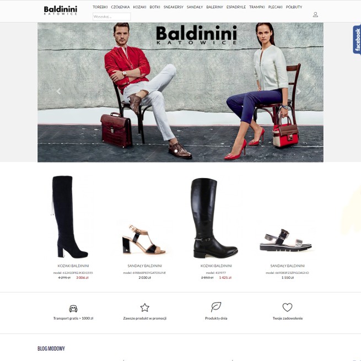
Task: Click the heart icon for Twoje zadowolenie
Action: 287,307
